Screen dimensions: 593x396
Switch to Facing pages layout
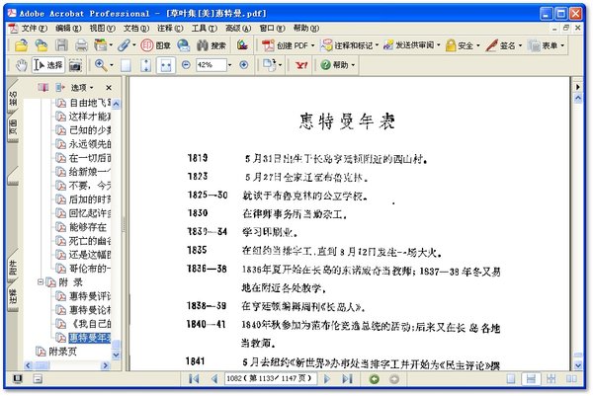click(x=571, y=378)
